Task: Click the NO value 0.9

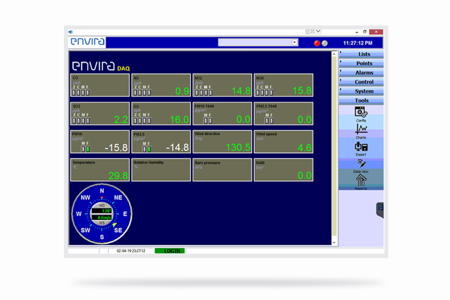Action: click(182, 91)
